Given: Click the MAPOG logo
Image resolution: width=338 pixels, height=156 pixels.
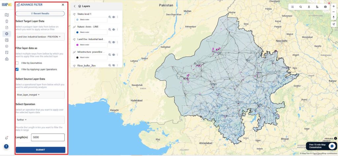Looking at the screenshot, I should 7,5.
